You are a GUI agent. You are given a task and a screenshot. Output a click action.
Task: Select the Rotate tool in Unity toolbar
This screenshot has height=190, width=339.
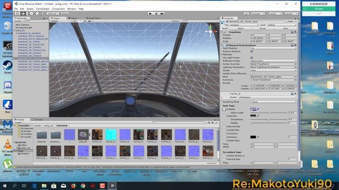pyautogui.click(x=29, y=14)
